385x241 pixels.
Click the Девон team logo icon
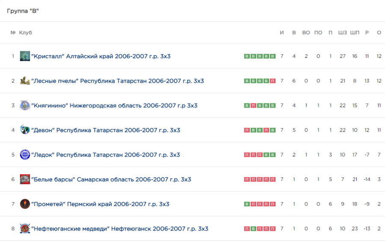pos(25,130)
